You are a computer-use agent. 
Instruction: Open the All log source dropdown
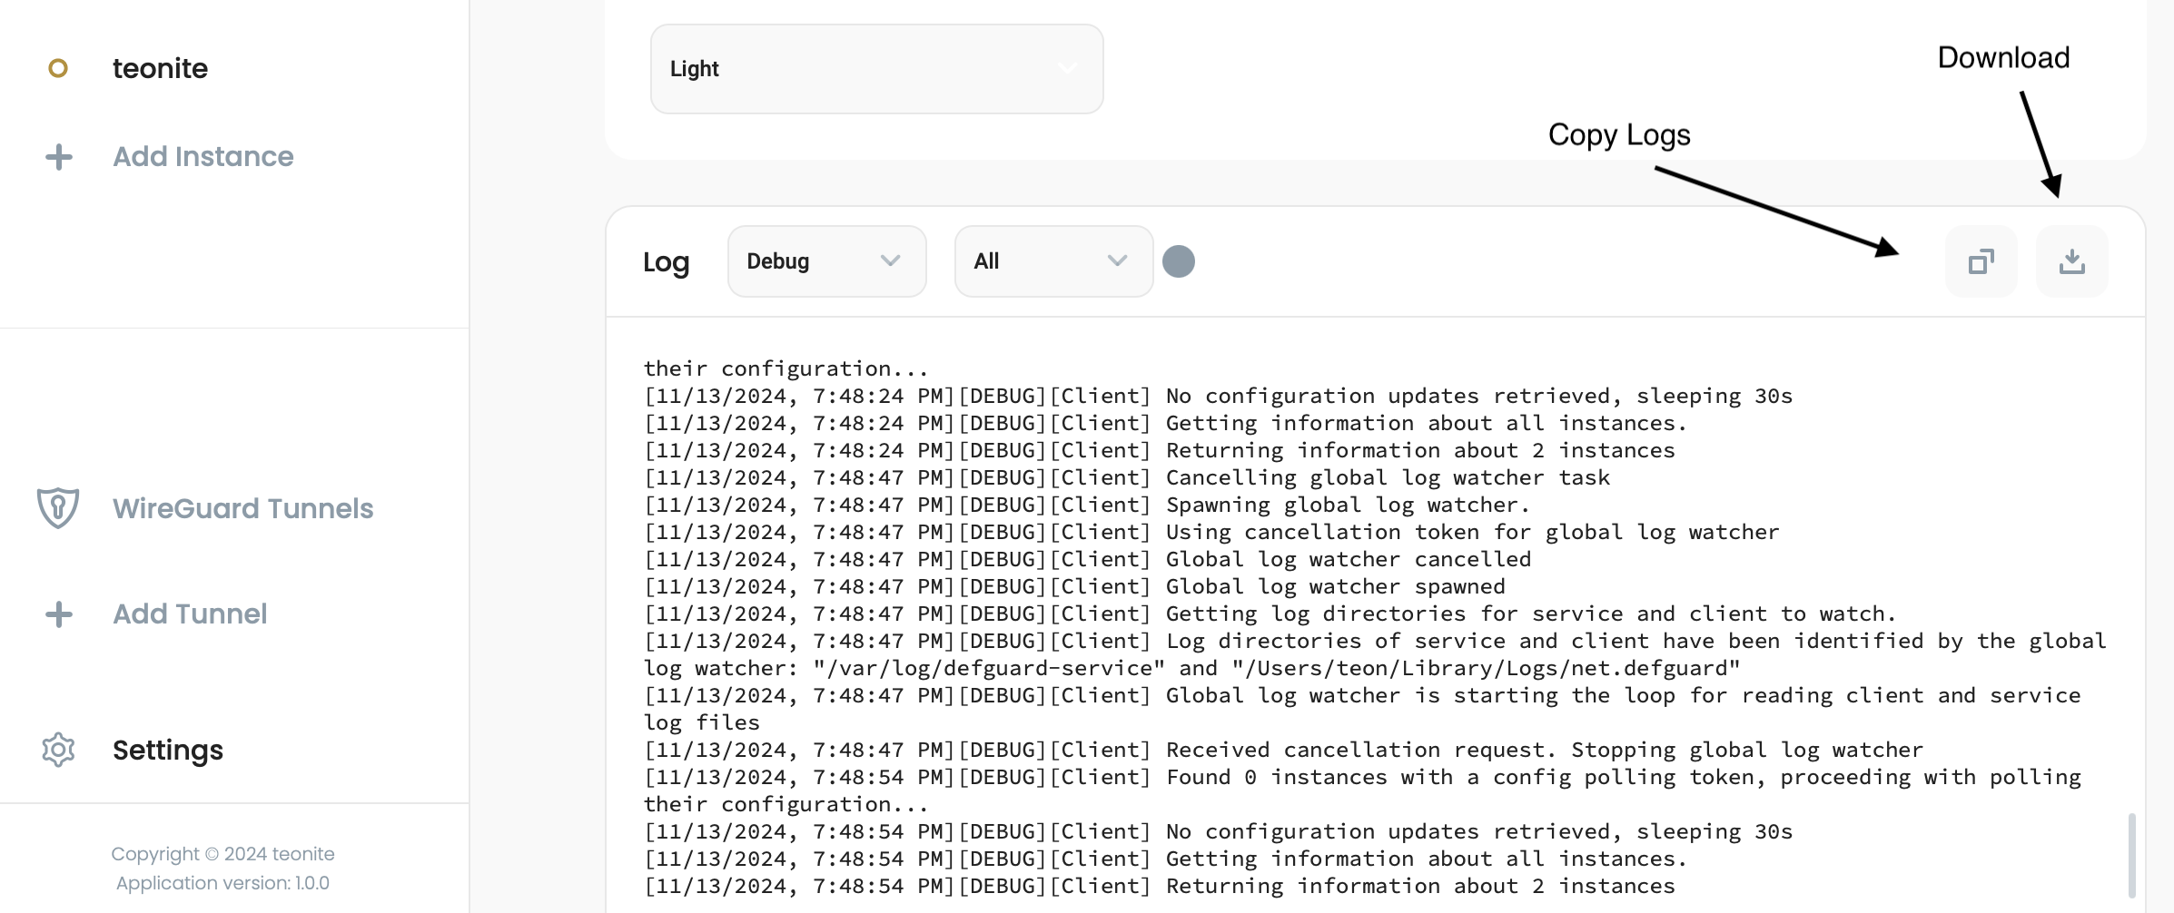(1053, 261)
